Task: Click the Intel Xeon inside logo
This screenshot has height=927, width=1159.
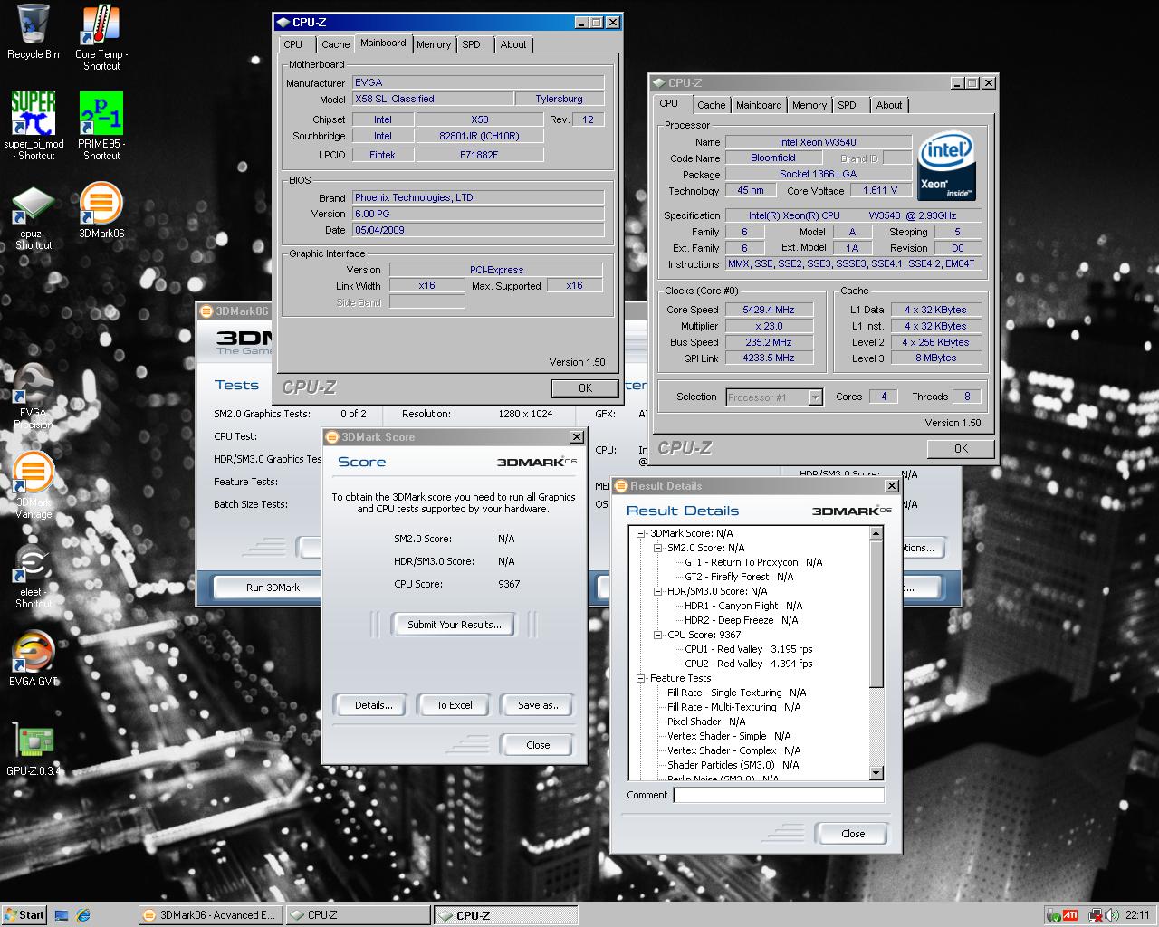Action: 947,167
